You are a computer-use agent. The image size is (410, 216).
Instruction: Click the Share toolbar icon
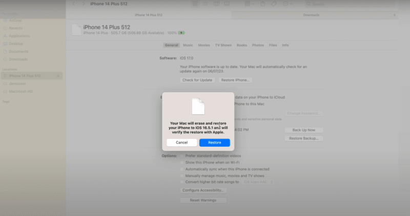(263, 4)
